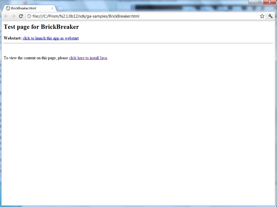This screenshot has height=207, width=277.
Task: Click the browser Forward arrow button
Action: pos(13,16)
